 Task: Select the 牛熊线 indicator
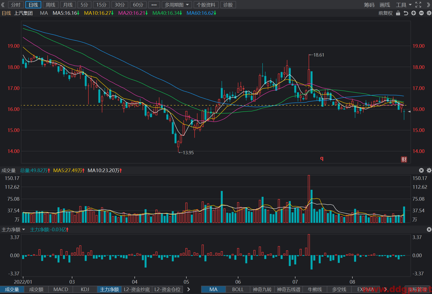pyautogui.click(x=315, y=289)
